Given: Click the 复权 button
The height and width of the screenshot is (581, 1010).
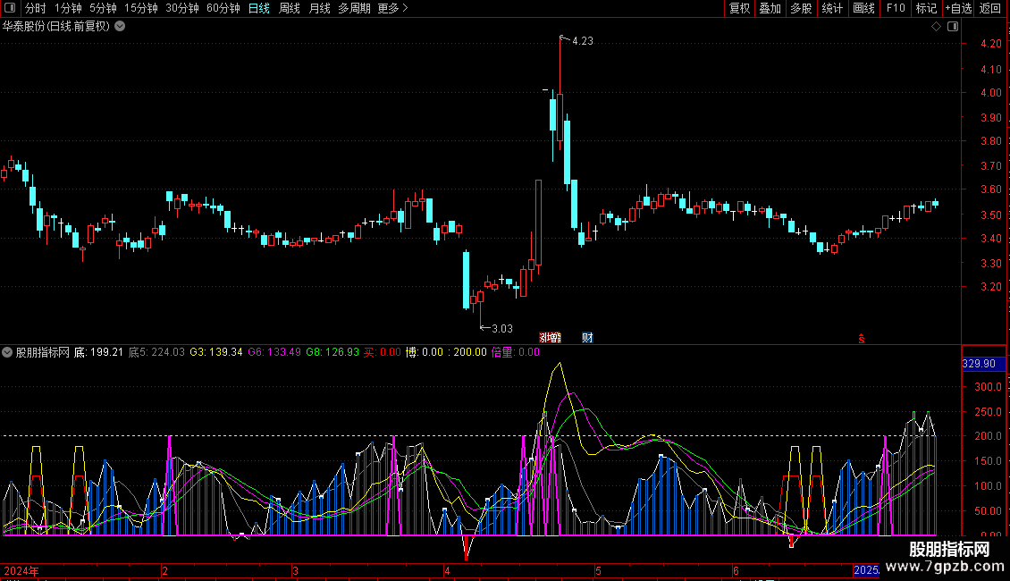Looking at the screenshot, I should point(740,8).
